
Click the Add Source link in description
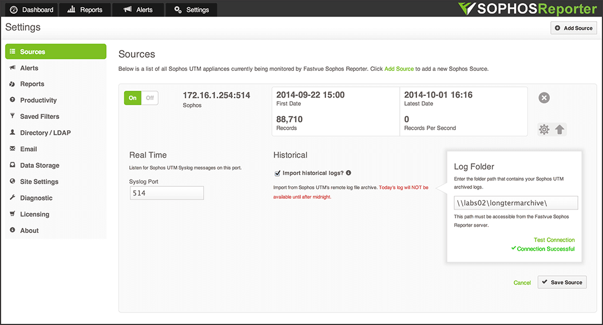pyautogui.click(x=399, y=69)
